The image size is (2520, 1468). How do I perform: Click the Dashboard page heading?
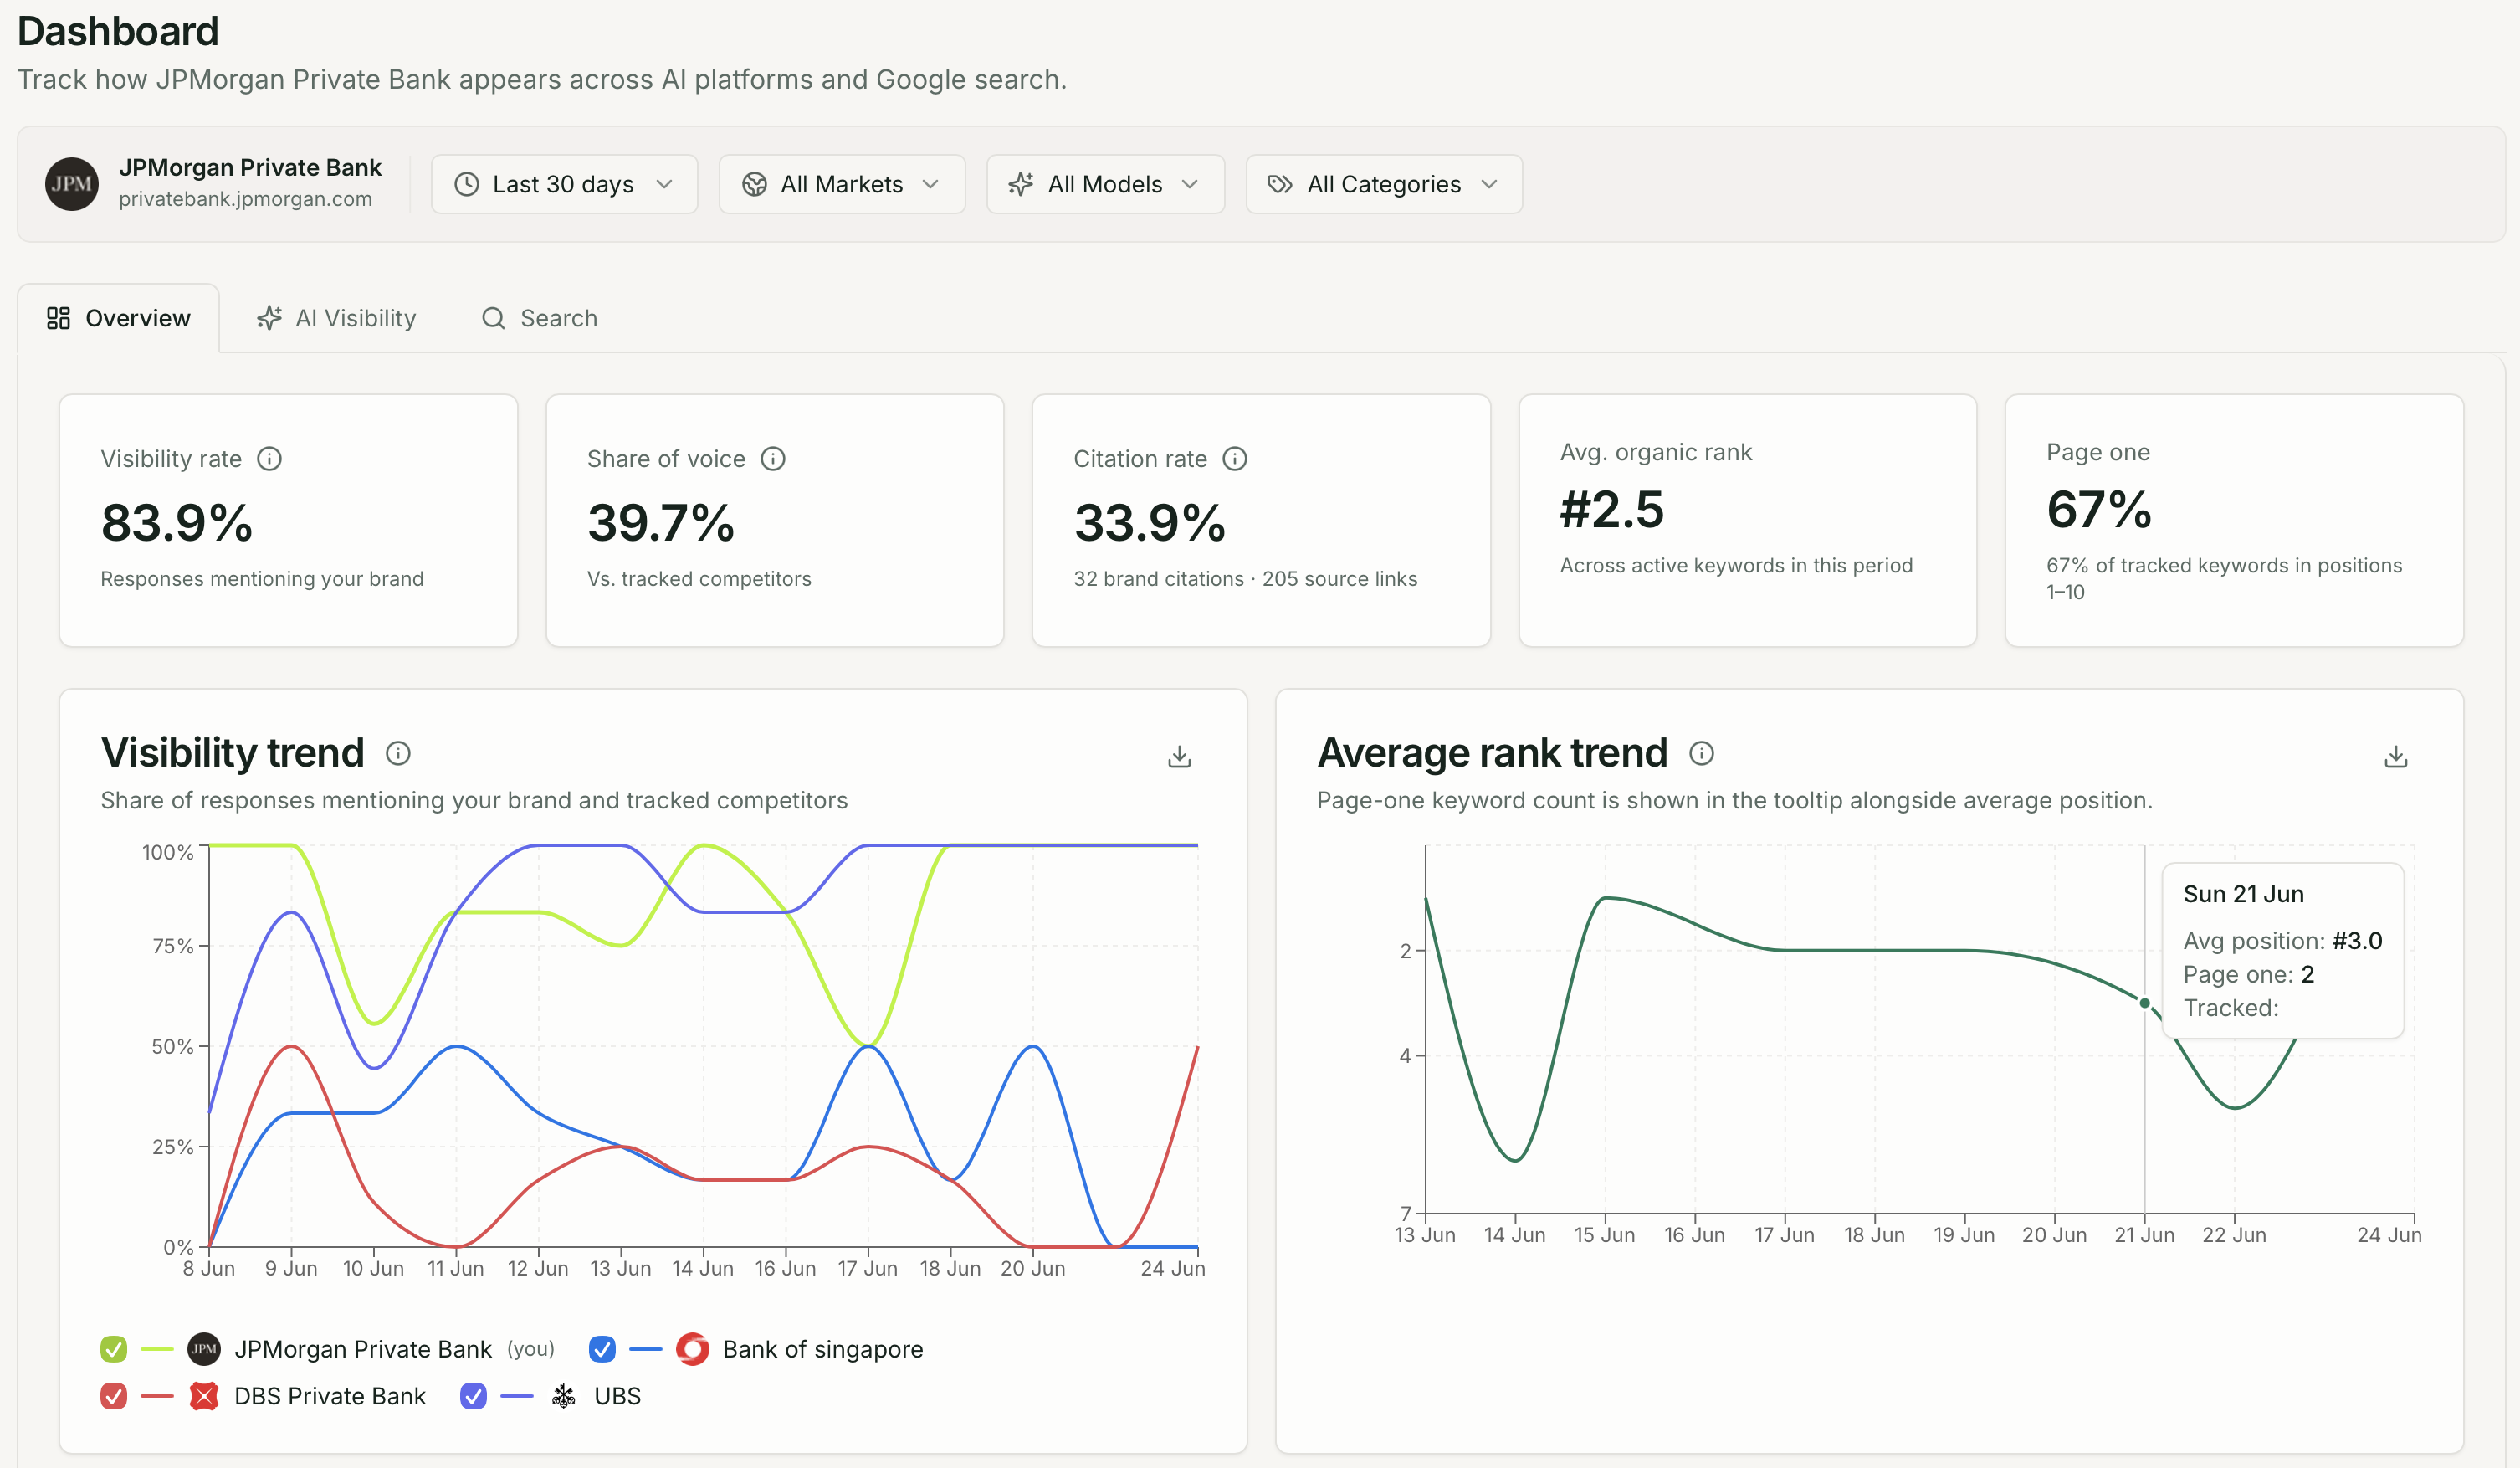click(118, 31)
